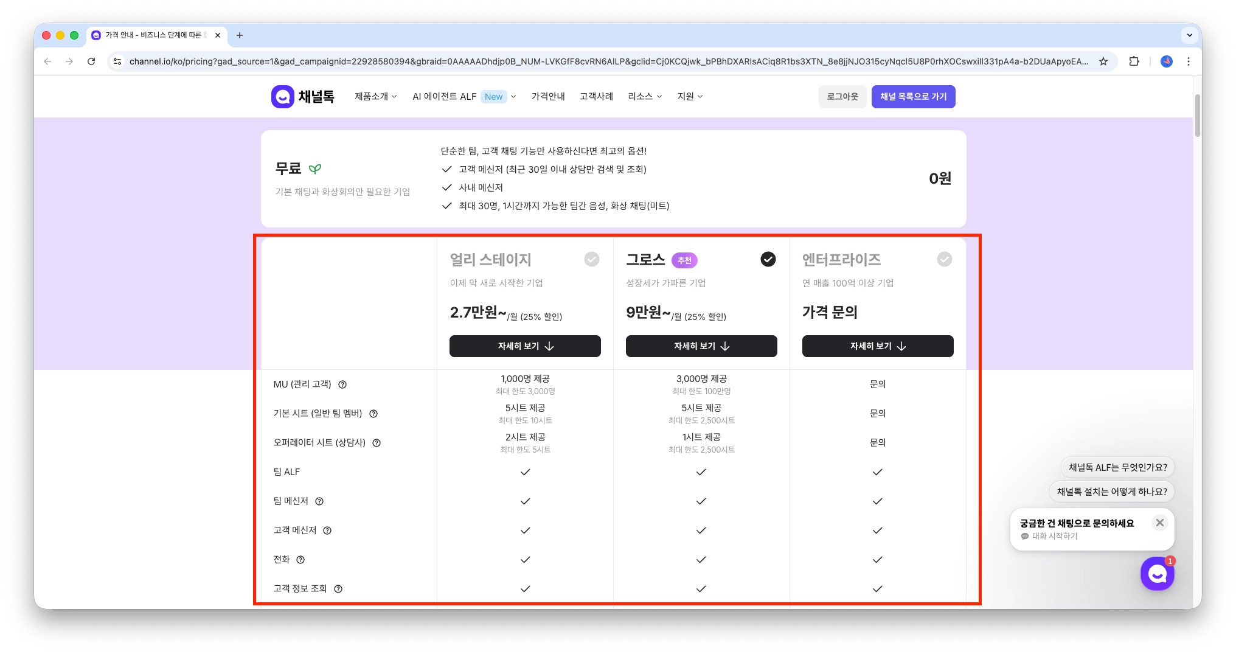The width and height of the screenshot is (1236, 654).
Task: Click the 채널 목록으로 가기 button
Action: [x=913, y=97]
